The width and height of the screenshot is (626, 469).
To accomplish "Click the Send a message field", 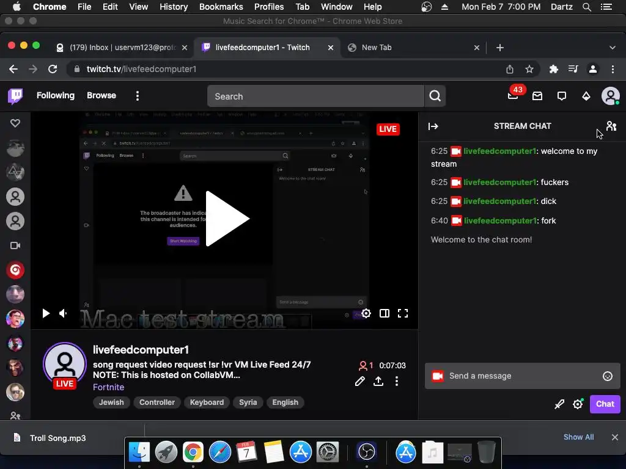I will tap(522, 376).
